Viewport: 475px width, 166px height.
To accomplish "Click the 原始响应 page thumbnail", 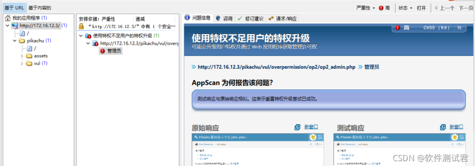I will click(x=258, y=150).
